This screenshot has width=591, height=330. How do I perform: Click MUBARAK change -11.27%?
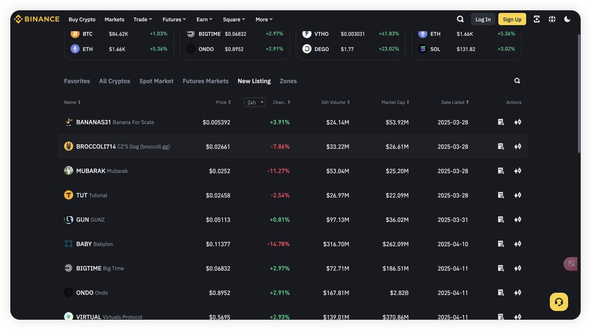coord(279,171)
